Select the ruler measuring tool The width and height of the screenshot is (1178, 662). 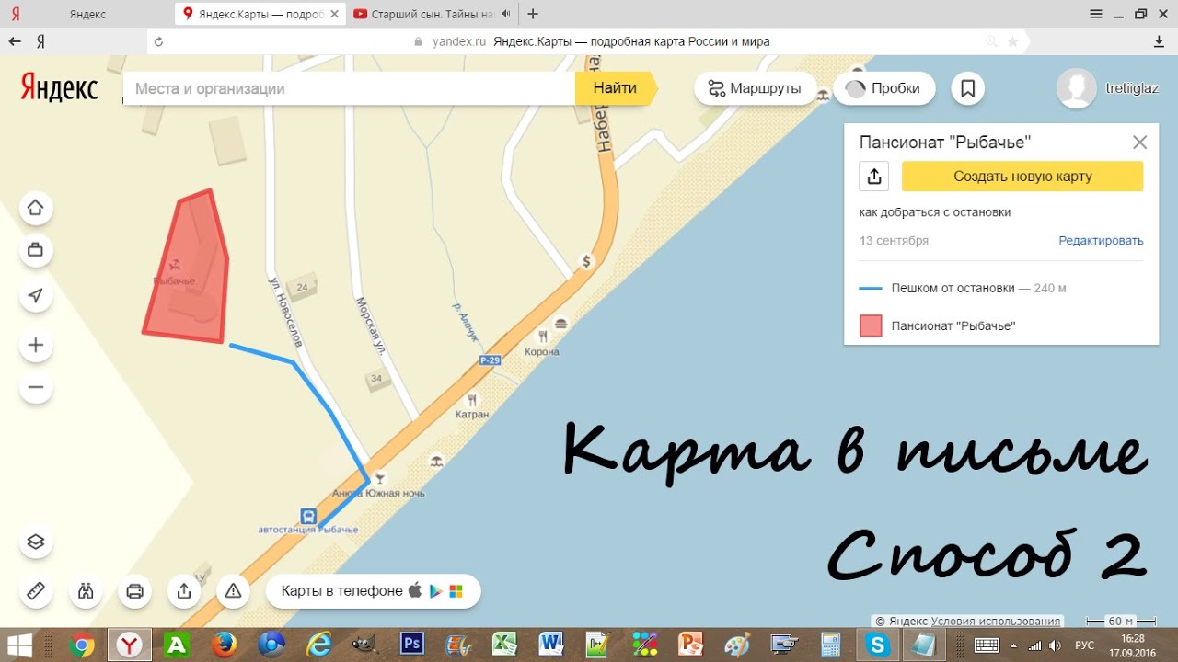36,591
